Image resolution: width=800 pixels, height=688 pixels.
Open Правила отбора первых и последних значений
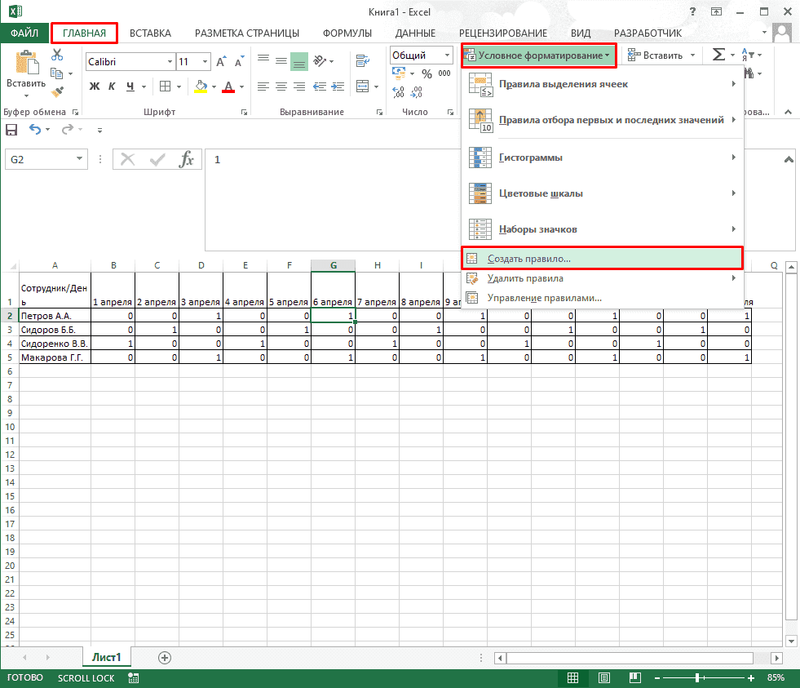(603, 120)
